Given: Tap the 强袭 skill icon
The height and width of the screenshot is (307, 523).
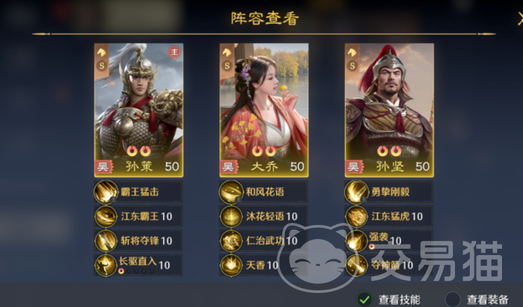Looking at the screenshot, I should (356, 241).
